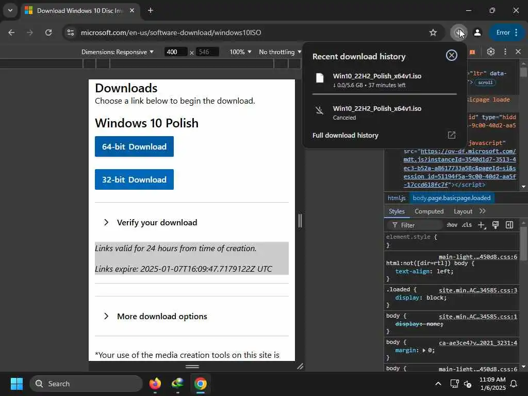Toggle :hov element state panel
The width and height of the screenshot is (528, 396).
pos(452,225)
